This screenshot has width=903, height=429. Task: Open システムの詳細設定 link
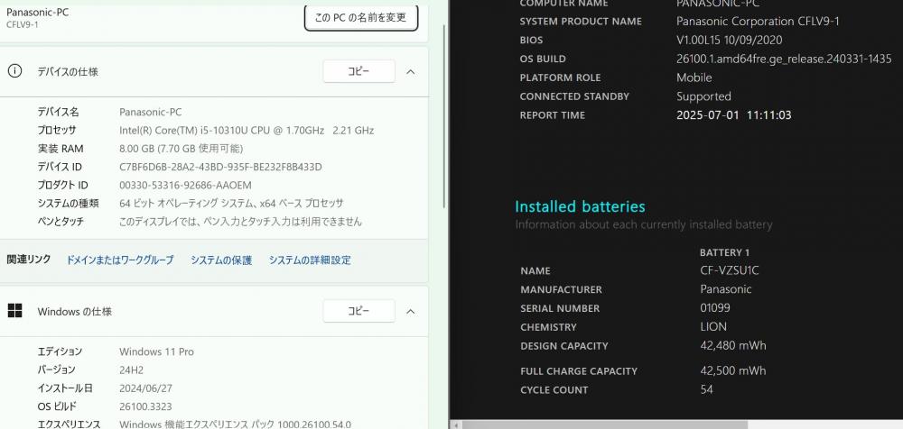pos(310,260)
